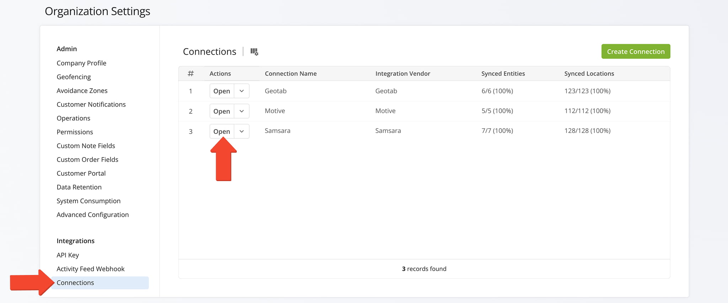The width and height of the screenshot is (728, 303).
Task: Click the Connections panel heading
Action: coord(209,52)
